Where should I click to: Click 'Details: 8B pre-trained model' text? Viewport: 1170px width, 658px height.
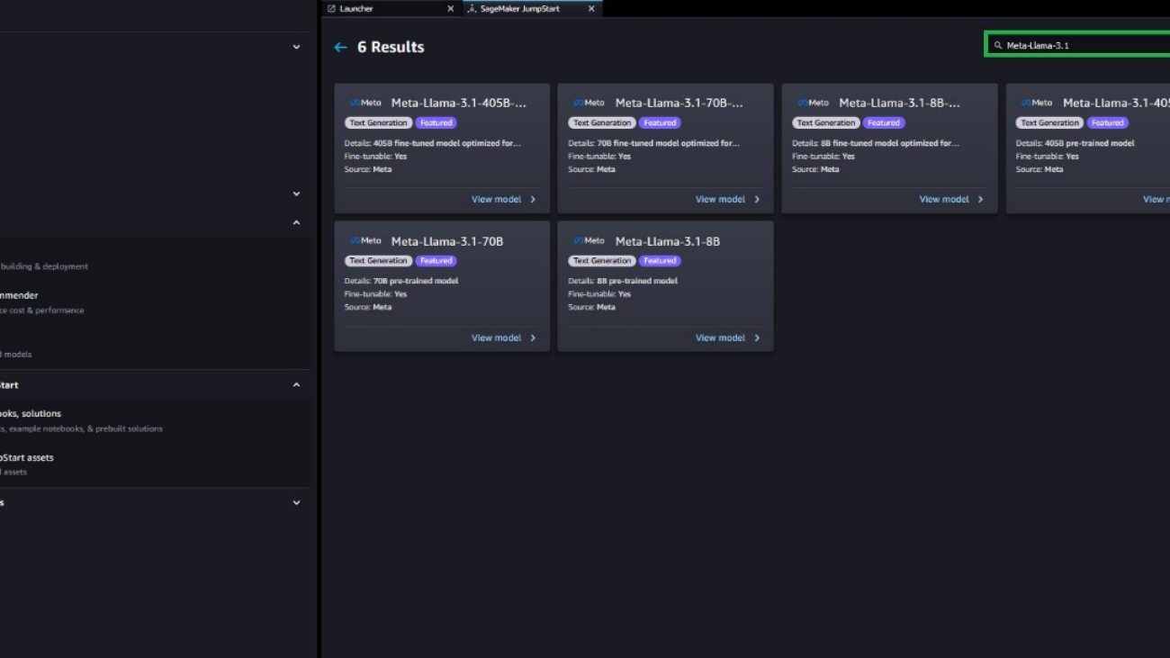tap(623, 281)
